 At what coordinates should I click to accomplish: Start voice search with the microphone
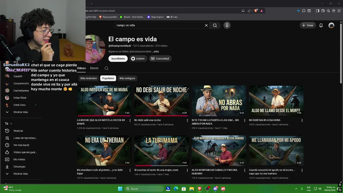227,25
